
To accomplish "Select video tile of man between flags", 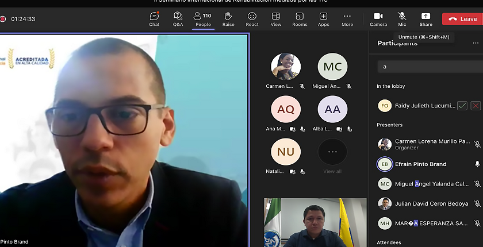I will (315, 222).
